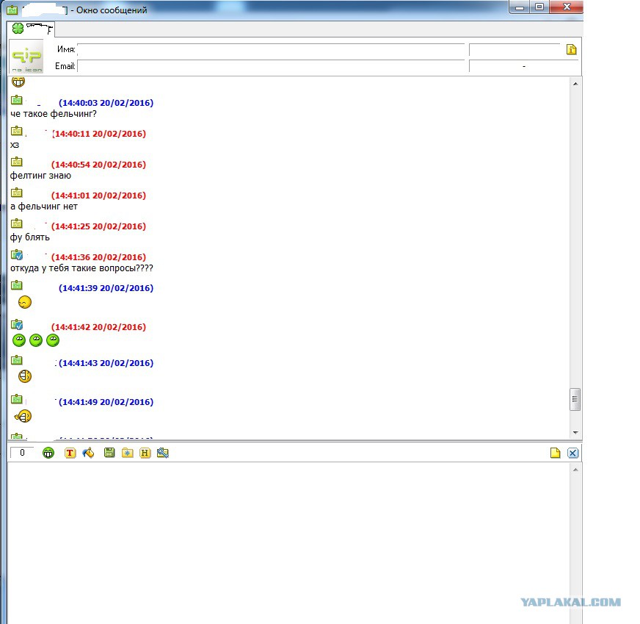Click the Email field
Screen dimensions: 640x624
click(271, 66)
